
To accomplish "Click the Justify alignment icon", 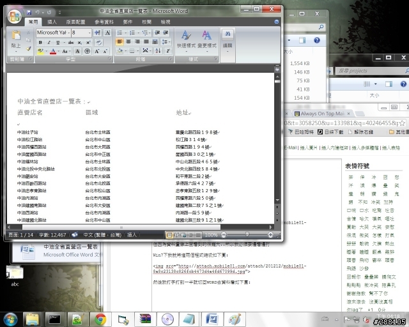I will 146,42.
